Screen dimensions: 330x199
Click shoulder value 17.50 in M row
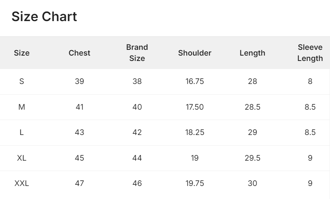click(x=195, y=107)
